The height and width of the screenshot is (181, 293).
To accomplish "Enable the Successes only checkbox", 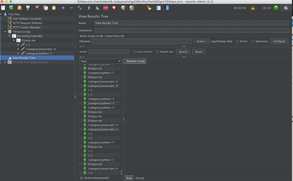I will click(253, 41).
